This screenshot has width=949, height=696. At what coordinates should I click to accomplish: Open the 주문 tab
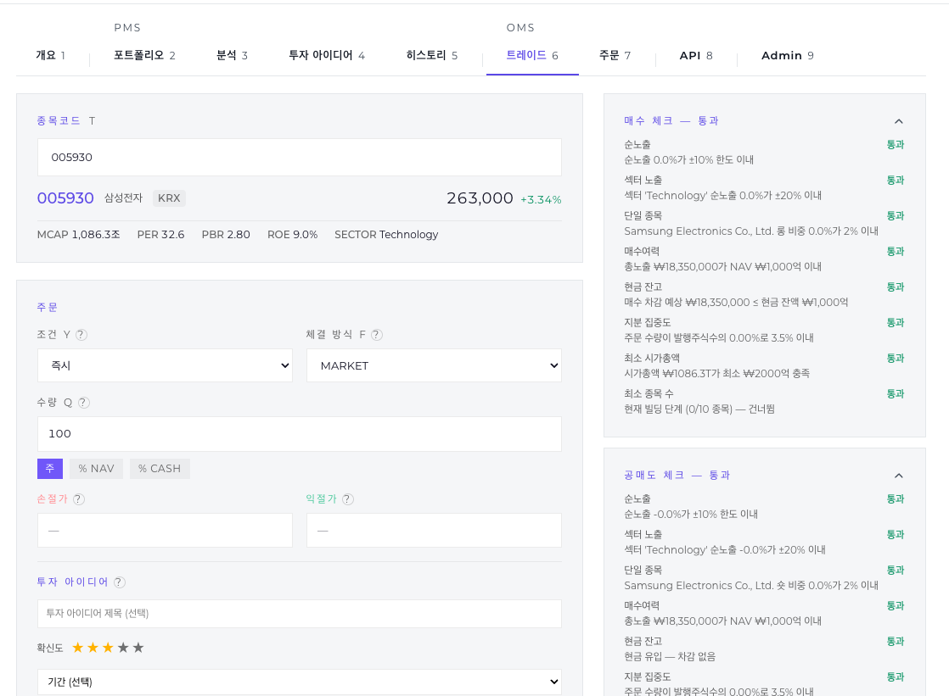click(x=615, y=56)
